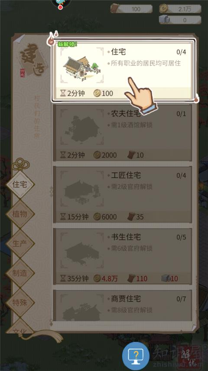Viewport: 208px width, 371px height.
Task: Switch to the 生产 category tab
Action: pyautogui.click(x=20, y=243)
